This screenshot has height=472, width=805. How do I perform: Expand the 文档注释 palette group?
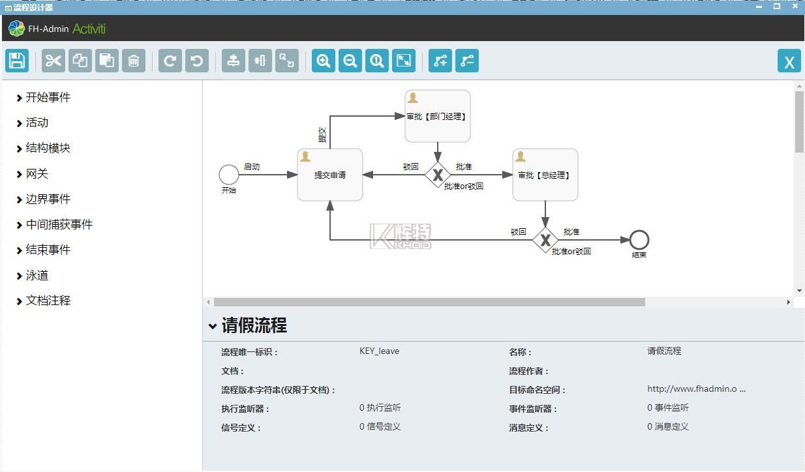tap(43, 301)
